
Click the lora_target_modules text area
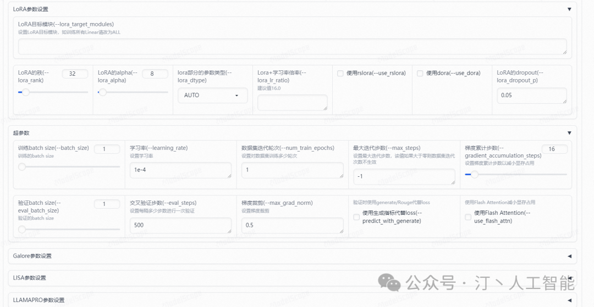tap(293, 47)
